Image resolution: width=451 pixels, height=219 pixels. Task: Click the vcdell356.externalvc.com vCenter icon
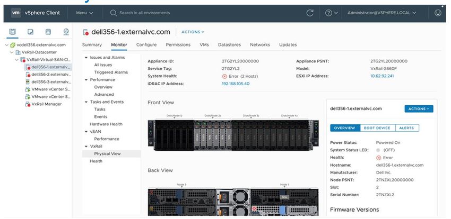tap(13, 45)
